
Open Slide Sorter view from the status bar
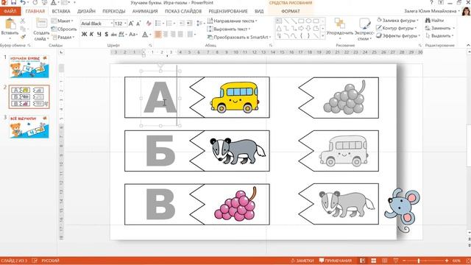tap(374, 261)
